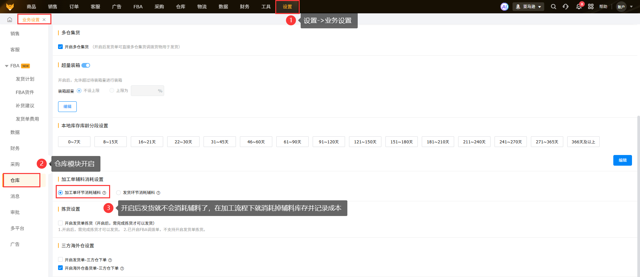Select 采购 in the settings sidebar

pos(15,164)
